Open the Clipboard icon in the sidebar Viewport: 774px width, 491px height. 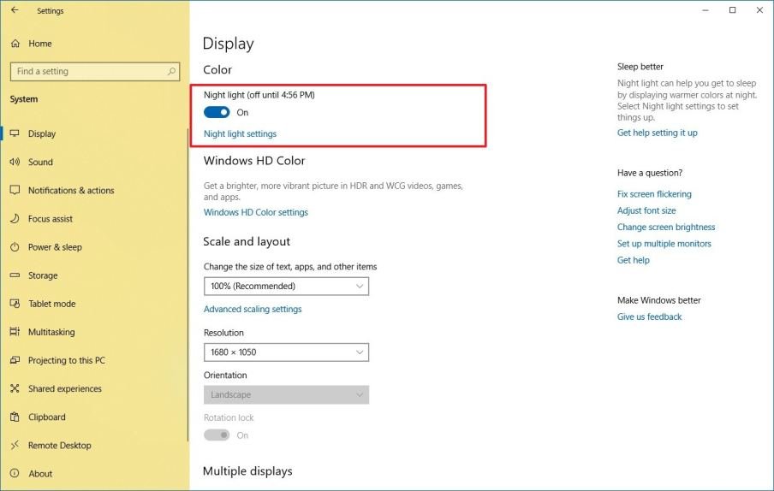pyautogui.click(x=15, y=417)
